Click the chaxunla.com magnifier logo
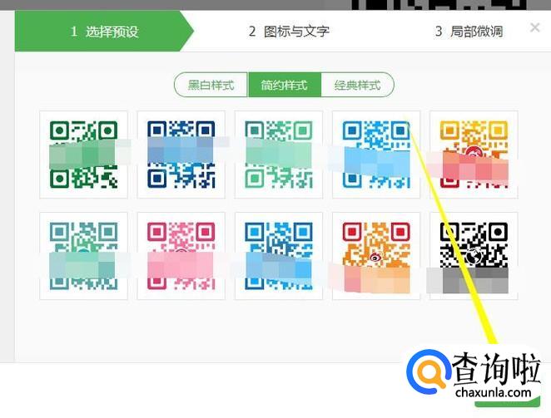 429,371
